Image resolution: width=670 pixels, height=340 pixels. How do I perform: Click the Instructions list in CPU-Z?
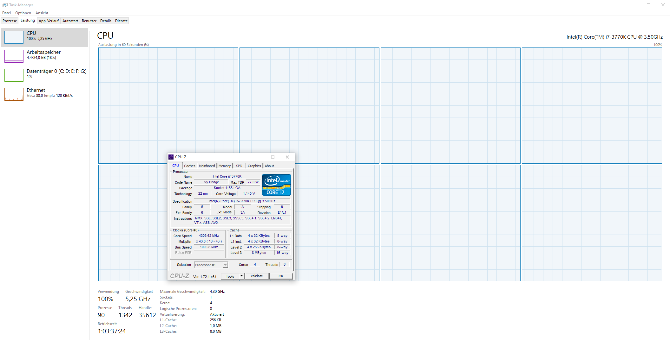pyautogui.click(x=242, y=221)
